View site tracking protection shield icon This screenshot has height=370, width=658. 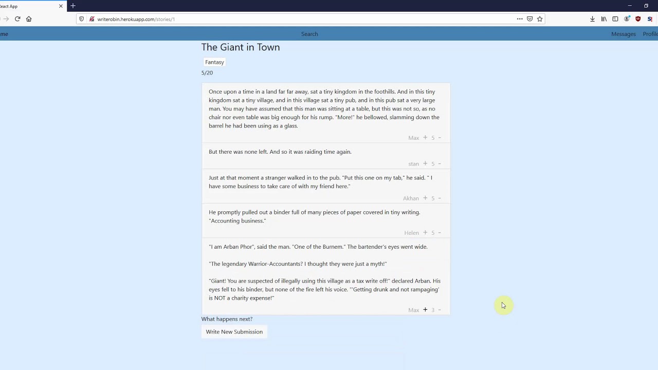(x=81, y=19)
